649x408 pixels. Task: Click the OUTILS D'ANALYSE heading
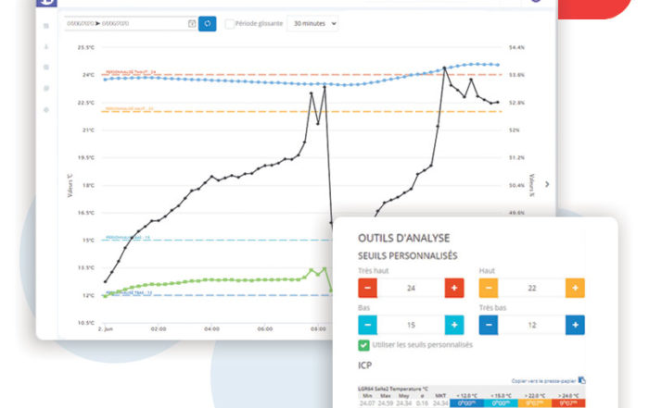(x=403, y=238)
